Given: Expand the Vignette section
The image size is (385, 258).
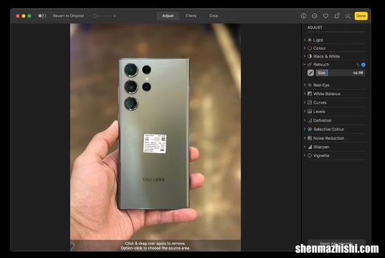Looking at the screenshot, I should tap(304, 155).
